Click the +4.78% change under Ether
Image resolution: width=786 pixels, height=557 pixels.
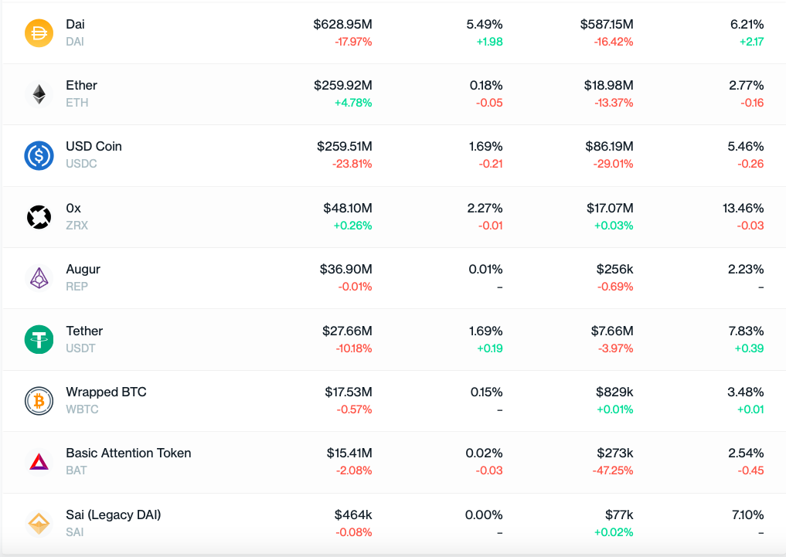[353, 103]
